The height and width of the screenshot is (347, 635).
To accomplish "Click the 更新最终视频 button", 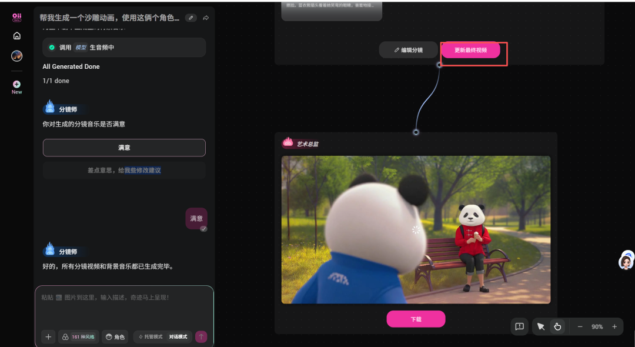I will (470, 50).
